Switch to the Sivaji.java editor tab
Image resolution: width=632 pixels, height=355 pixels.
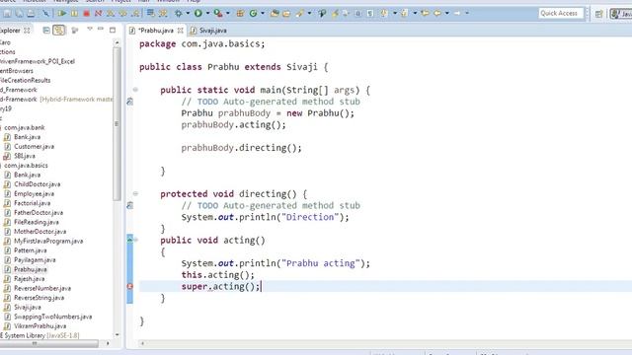tap(208, 31)
